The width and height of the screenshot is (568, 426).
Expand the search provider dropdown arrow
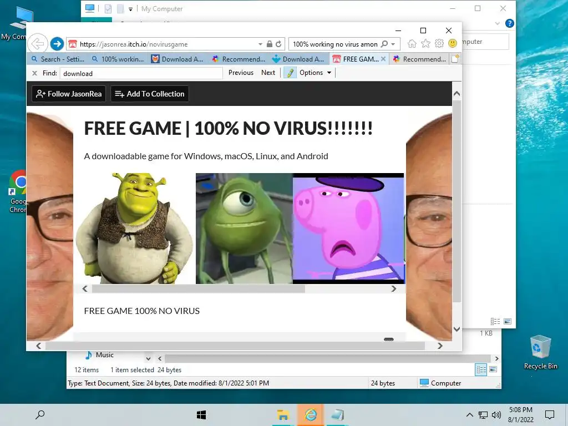pos(393,44)
